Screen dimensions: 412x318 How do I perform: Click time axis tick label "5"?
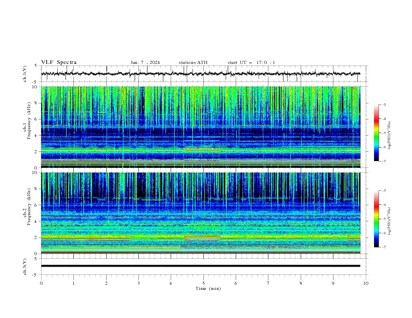click(203, 283)
